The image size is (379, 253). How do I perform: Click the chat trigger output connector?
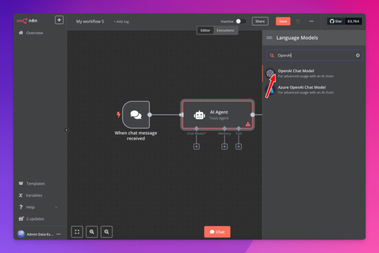(150, 115)
